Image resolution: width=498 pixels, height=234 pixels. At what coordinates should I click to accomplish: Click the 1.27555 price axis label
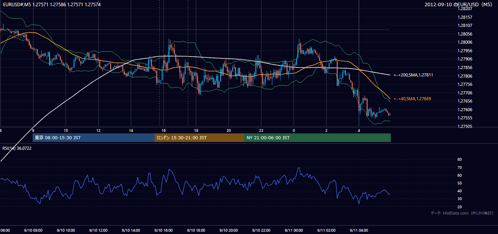tap(465, 118)
